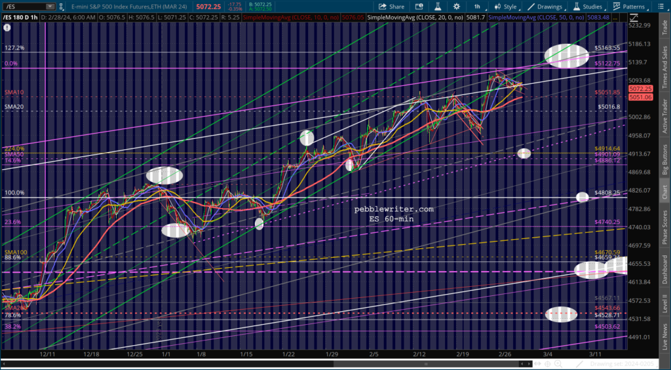Open the Studies menu
The height and width of the screenshot is (370, 671).
pos(589,7)
